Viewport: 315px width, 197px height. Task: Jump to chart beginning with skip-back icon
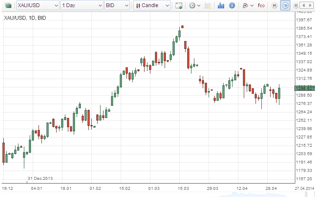(274, 5)
